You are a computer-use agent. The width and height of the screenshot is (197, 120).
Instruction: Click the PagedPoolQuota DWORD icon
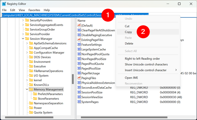pyautogui.click(x=79, y=63)
